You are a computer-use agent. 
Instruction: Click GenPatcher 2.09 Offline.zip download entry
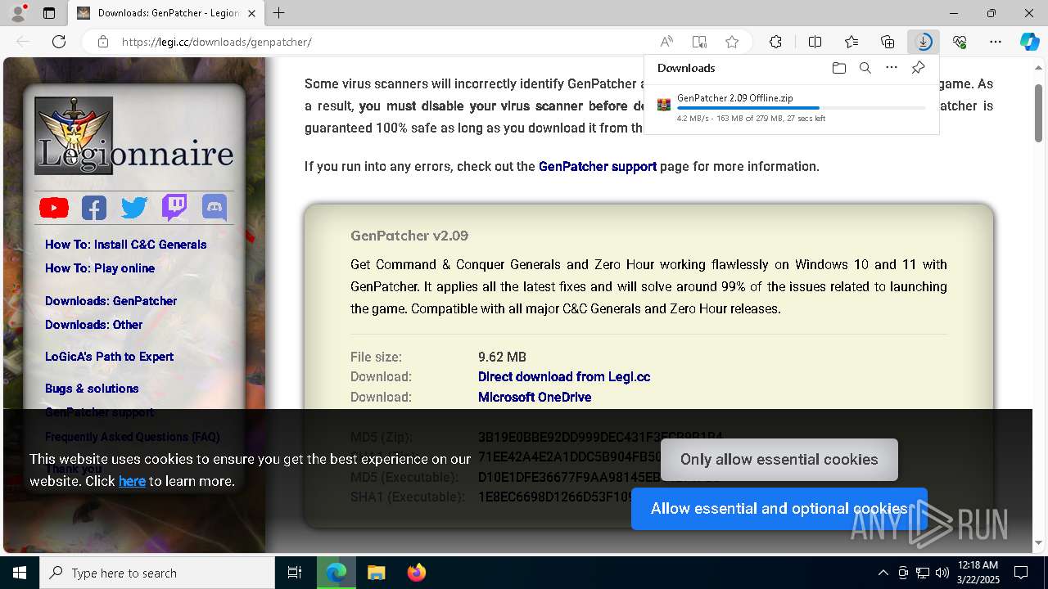click(x=791, y=107)
